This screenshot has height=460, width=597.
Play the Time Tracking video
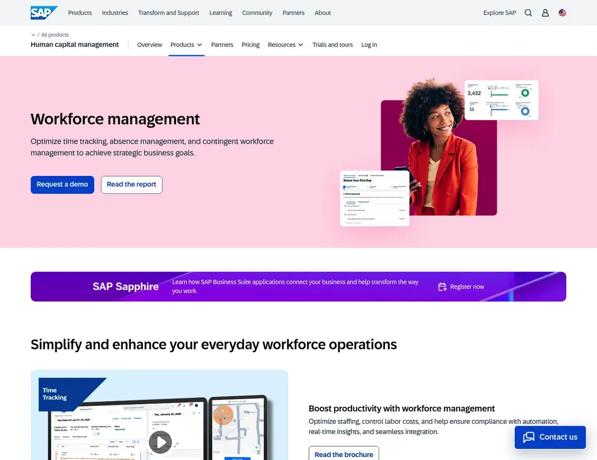160,442
